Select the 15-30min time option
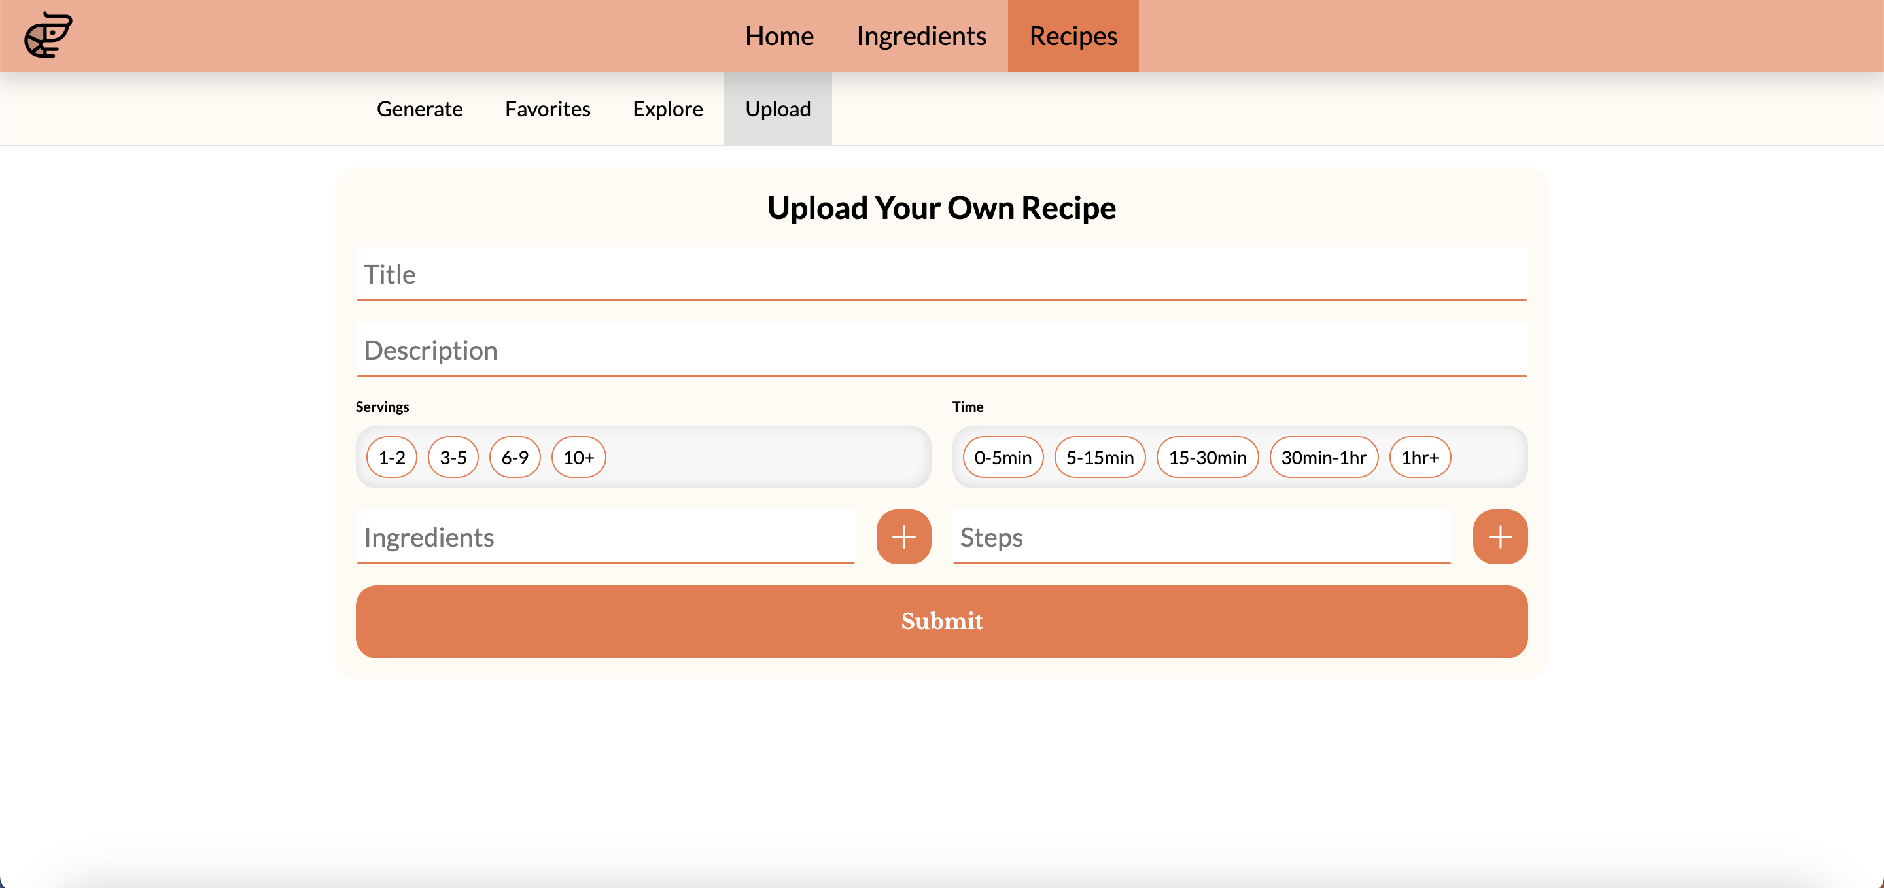The width and height of the screenshot is (1884, 888). pyautogui.click(x=1207, y=458)
